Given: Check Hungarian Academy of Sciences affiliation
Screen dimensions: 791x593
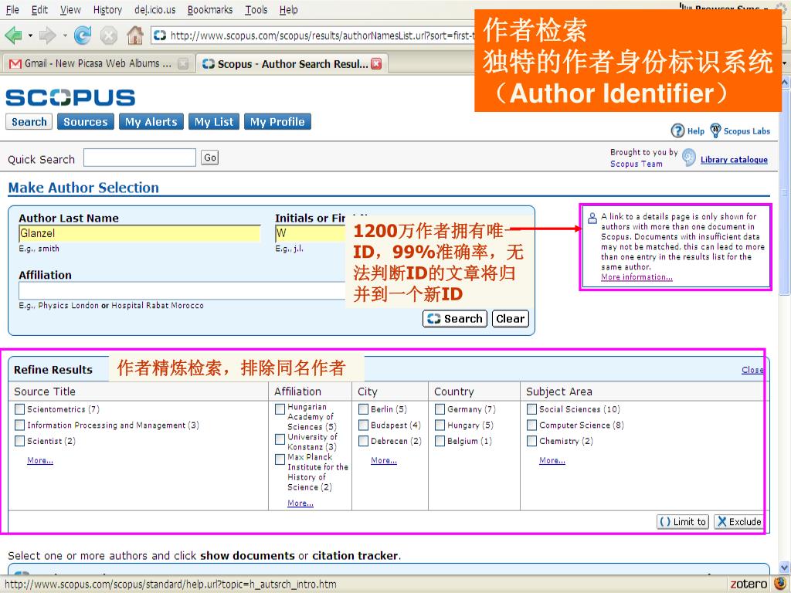Looking at the screenshot, I should tap(280, 409).
